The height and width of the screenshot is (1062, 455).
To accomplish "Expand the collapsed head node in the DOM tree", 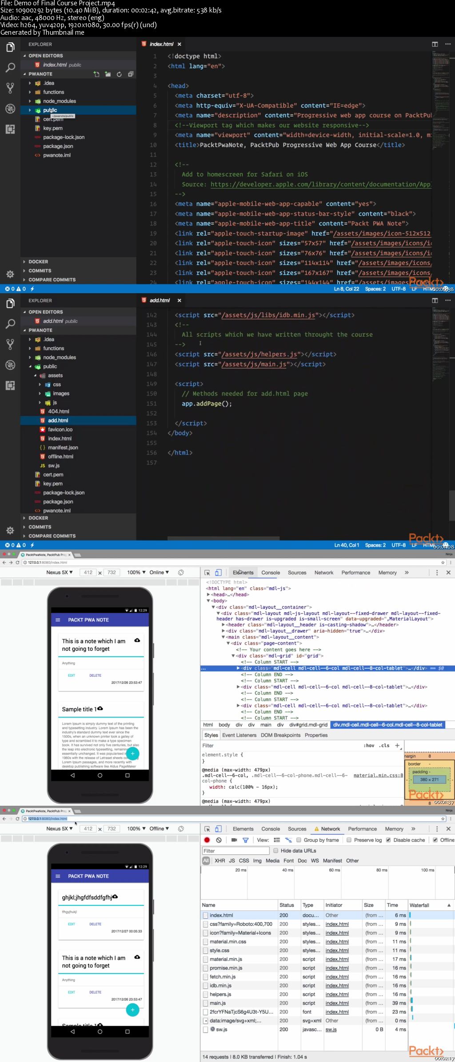I will [x=208, y=595].
